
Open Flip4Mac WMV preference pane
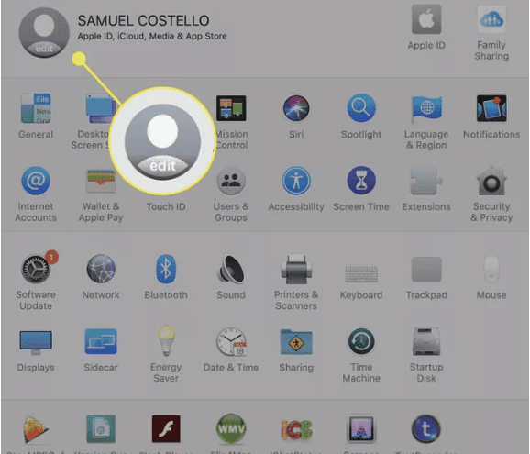[x=231, y=429]
